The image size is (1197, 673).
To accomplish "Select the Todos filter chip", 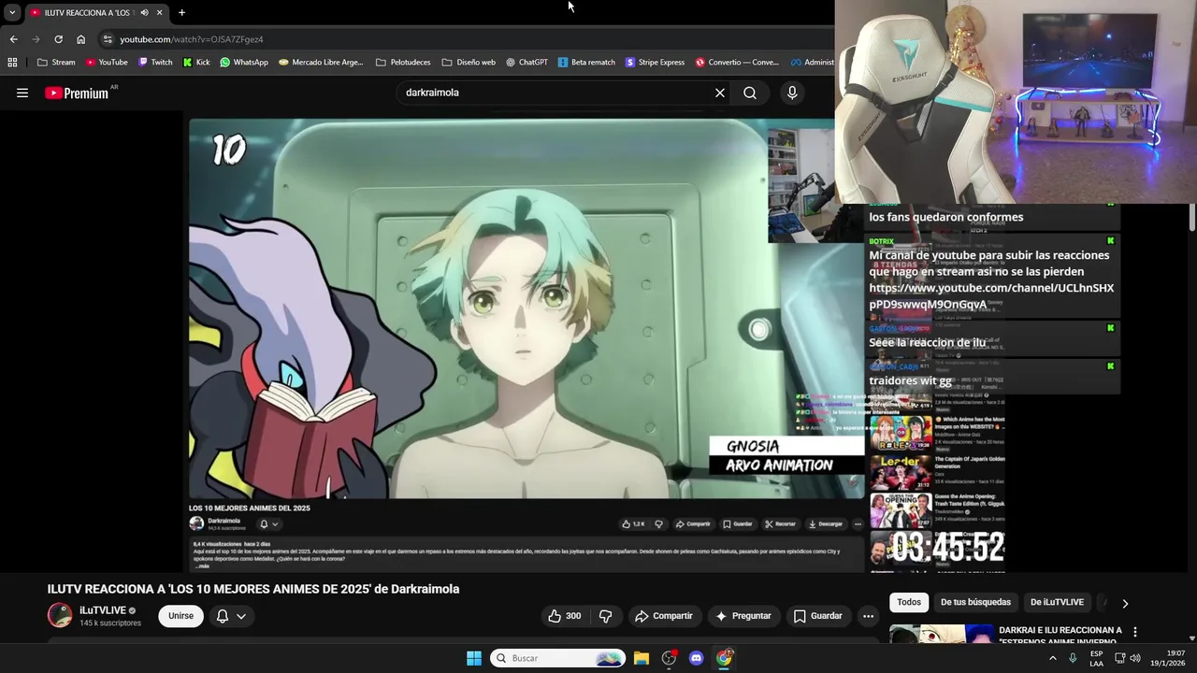I will (x=909, y=602).
